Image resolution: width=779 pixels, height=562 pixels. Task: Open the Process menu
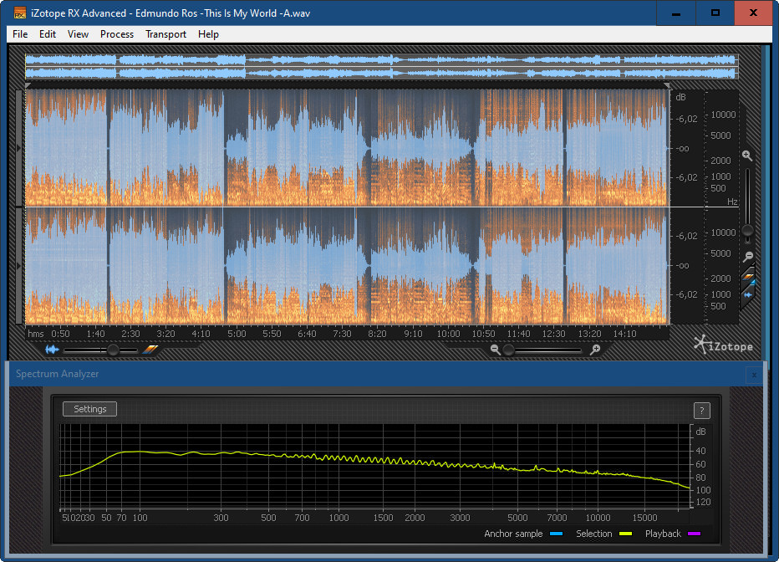(x=117, y=34)
